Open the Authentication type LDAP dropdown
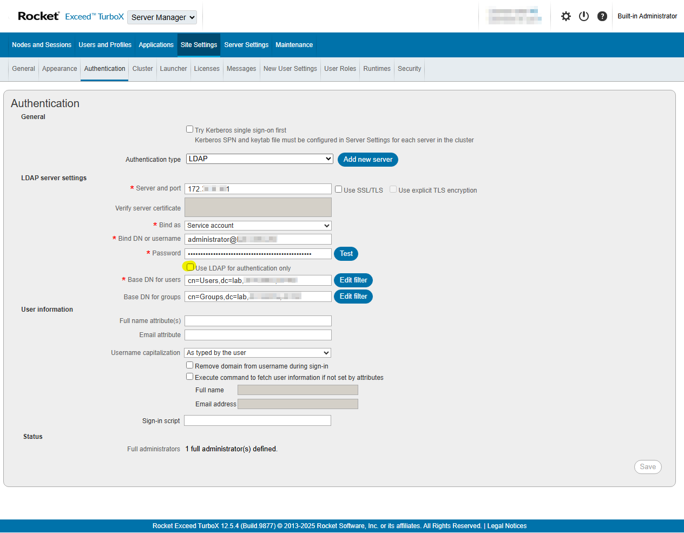 coord(260,159)
